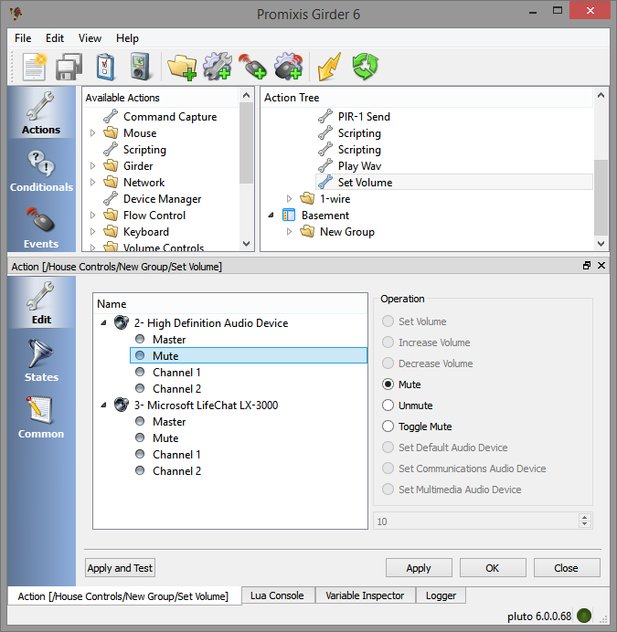Screen dimensions: 617x632
Task: Click the lightning bolt Test icon
Action: click(329, 66)
